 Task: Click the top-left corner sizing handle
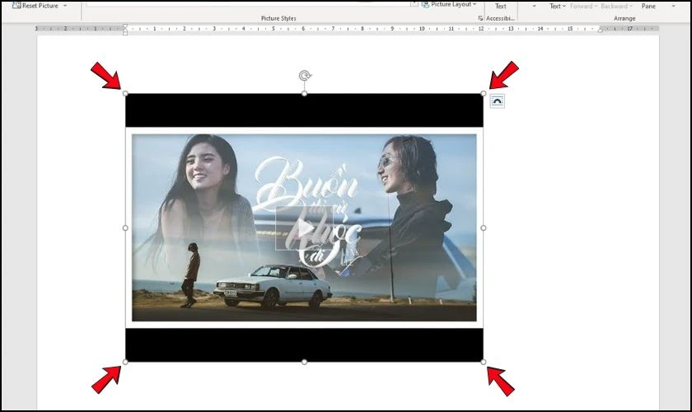(x=125, y=94)
